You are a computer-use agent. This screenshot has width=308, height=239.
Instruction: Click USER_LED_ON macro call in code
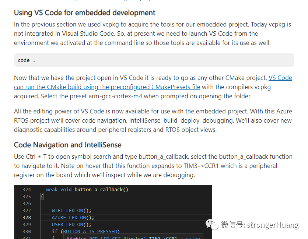click(67, 225)
